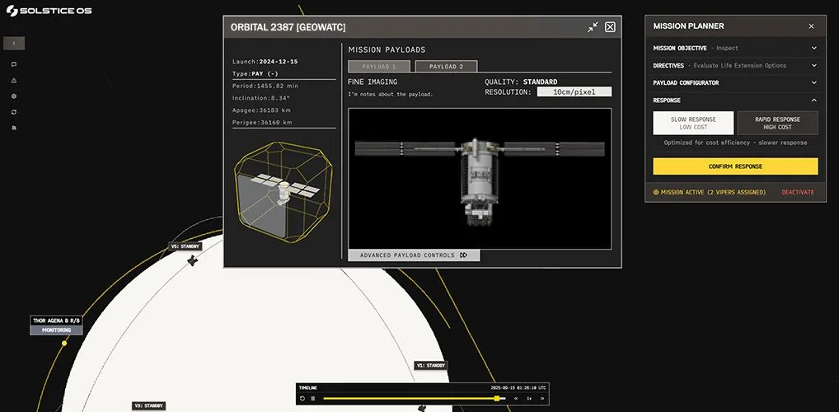The image size is (839, 412).
Task: Click the satellite 3D model preview image
Action: pyautogui.click(x=480, y=179)
